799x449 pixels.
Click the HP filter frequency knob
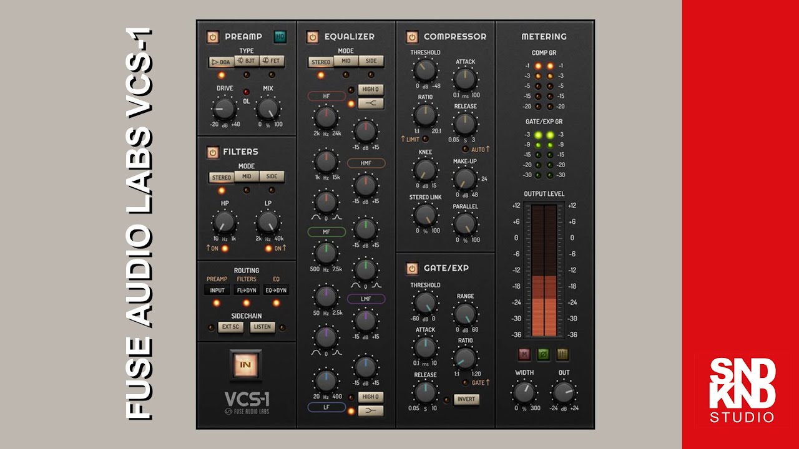[223, 222]
